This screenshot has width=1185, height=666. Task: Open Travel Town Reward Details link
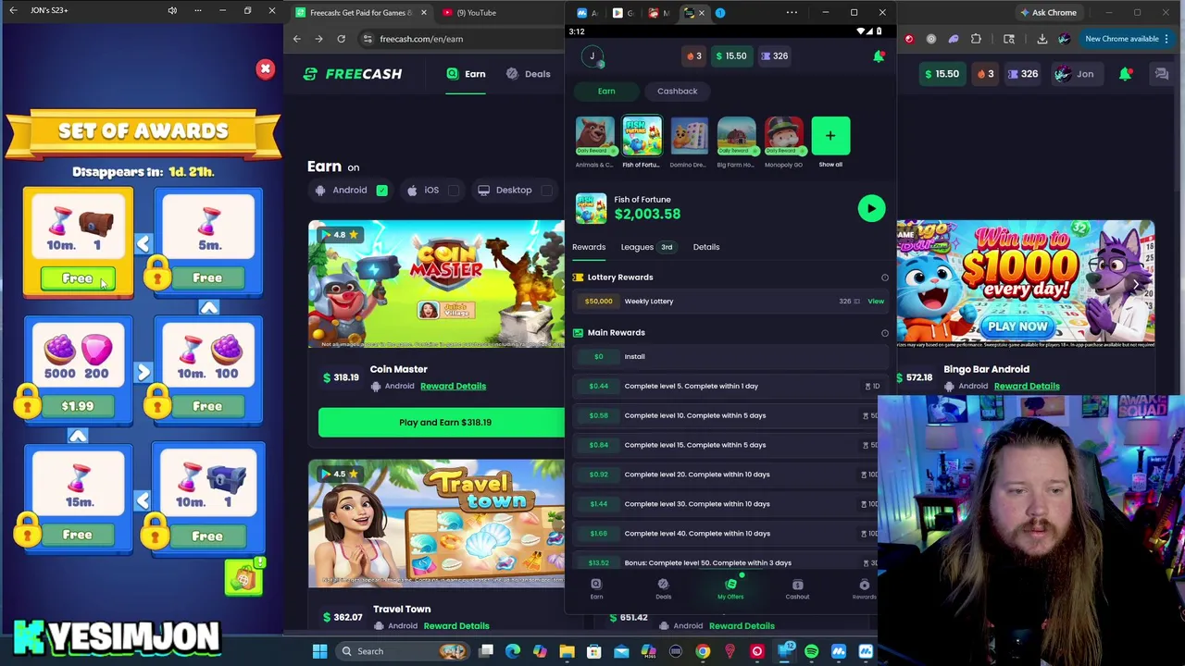pos(455,626)
